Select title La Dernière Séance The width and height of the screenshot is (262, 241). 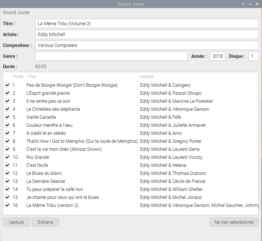pos(46,181)
